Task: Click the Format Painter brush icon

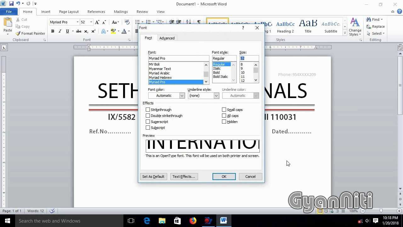Action: (18, 33)
